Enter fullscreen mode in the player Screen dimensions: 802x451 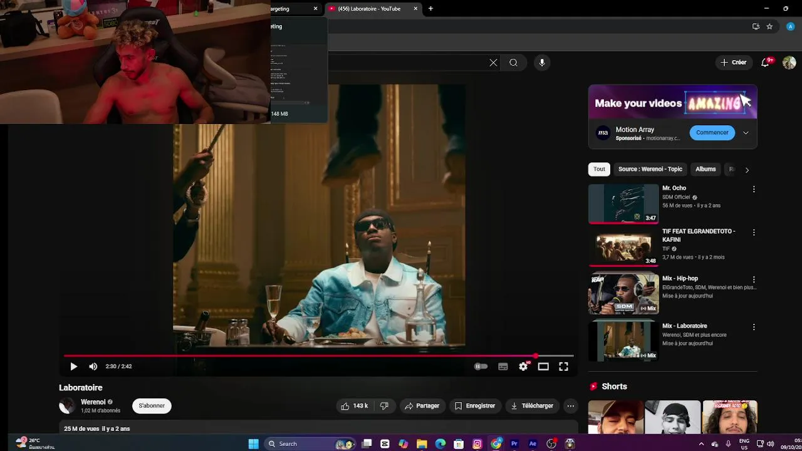pos(563,366)
